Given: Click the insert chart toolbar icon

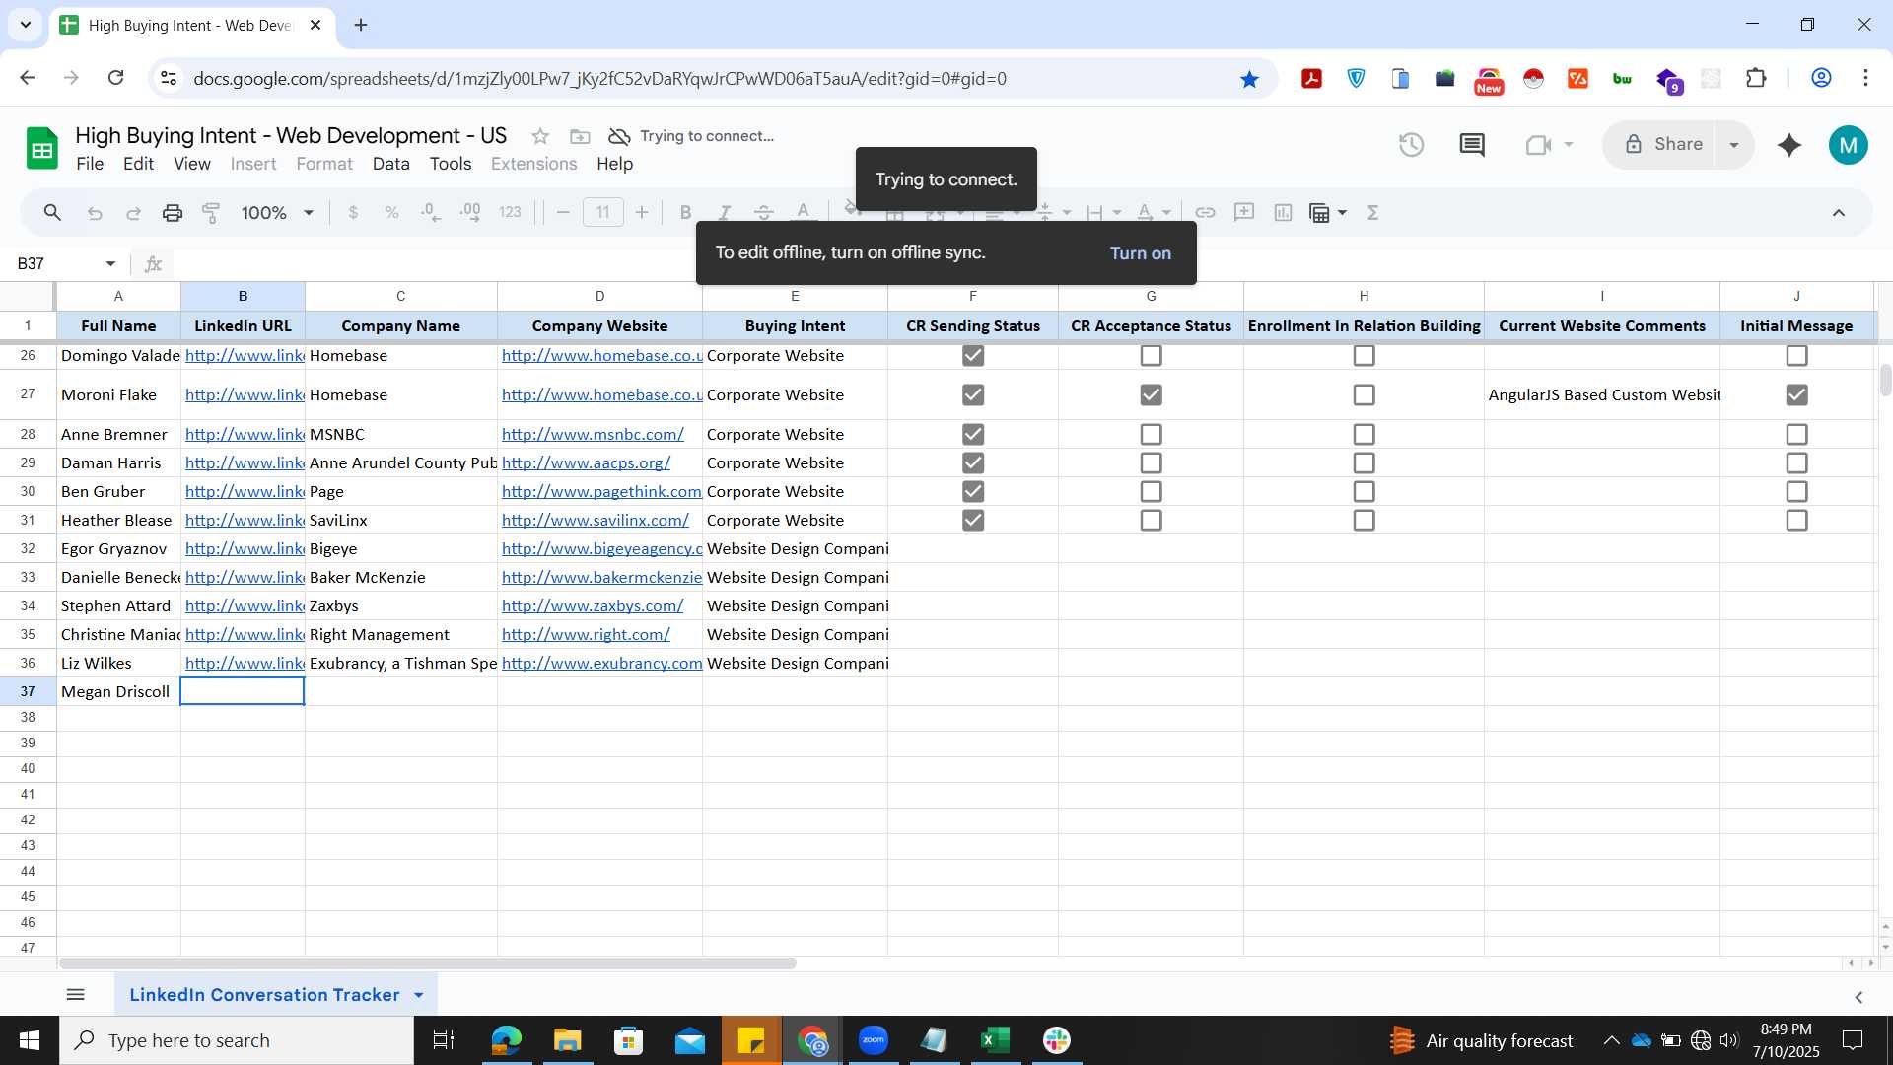Looking at the screenshot, I should (x=1283, y=212).
